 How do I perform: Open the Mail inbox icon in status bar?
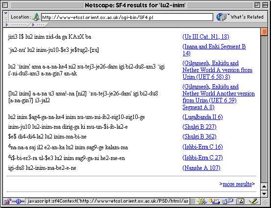pyautogui.click(x=214, y=201)
